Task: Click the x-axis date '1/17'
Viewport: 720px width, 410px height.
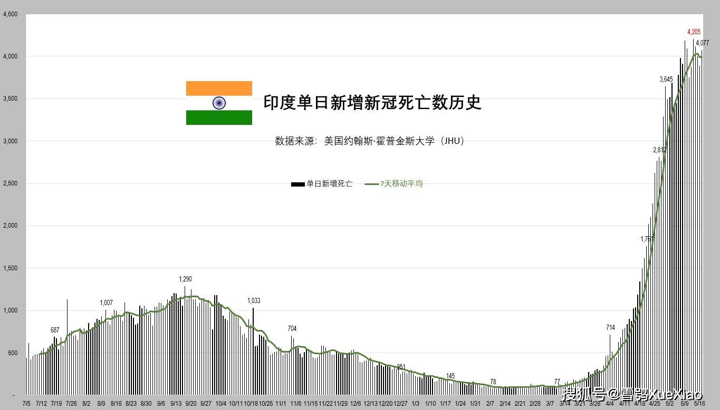Action: pos(446,404)
